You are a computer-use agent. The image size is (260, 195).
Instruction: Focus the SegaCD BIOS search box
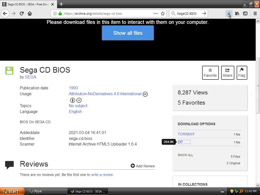[x=188, y=14]
